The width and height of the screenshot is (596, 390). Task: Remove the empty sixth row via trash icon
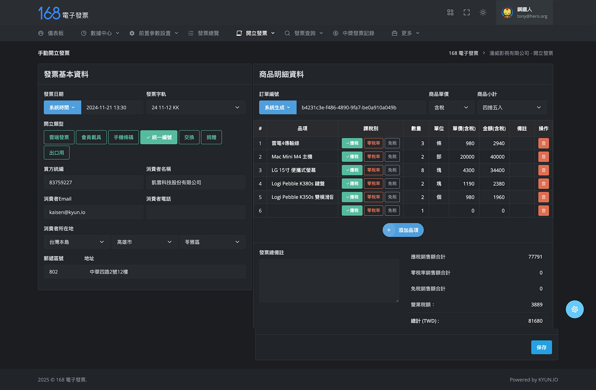tap(543, 211)
